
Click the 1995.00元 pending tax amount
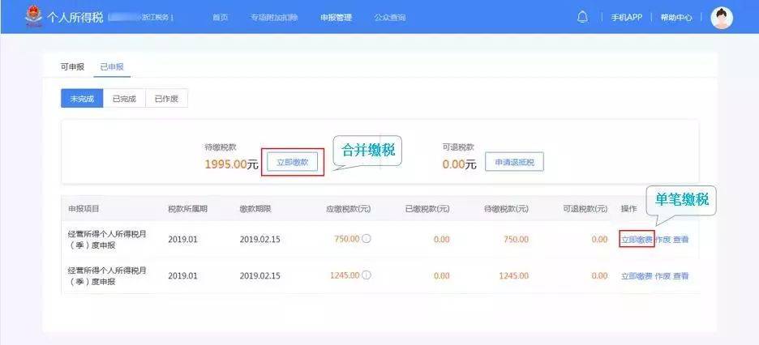tap(231, 164)
